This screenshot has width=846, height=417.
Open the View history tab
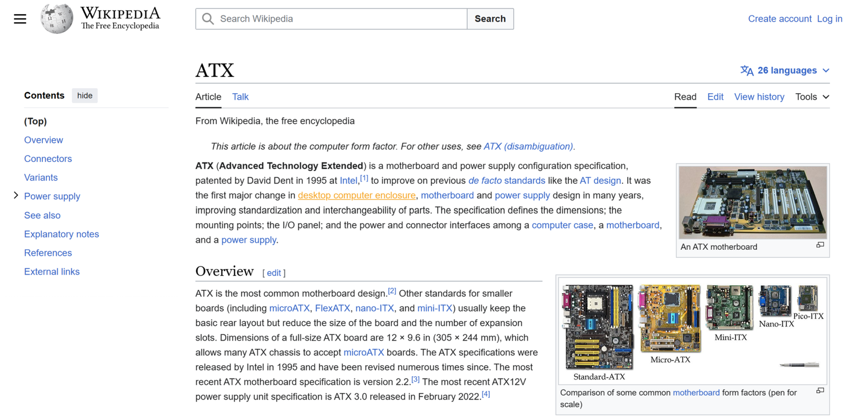point(759,97)
